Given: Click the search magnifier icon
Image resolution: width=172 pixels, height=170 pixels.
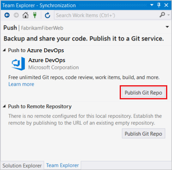Looking at the screenshot, I should (162, 15).
